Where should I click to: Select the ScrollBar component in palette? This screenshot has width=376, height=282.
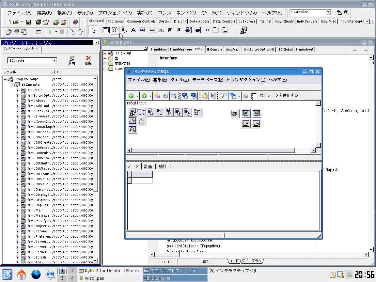[x=207, y=30]
